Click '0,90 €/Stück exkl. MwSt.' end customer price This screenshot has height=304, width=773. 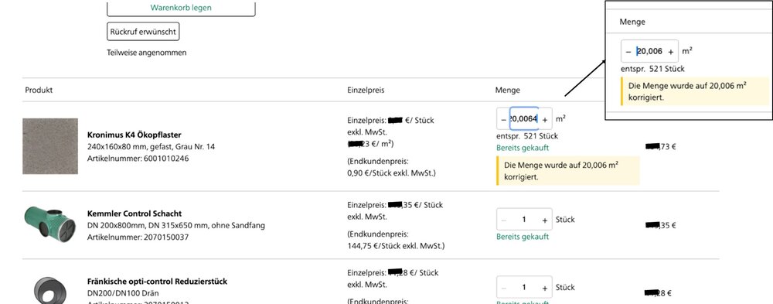click(x=391, y=173)
